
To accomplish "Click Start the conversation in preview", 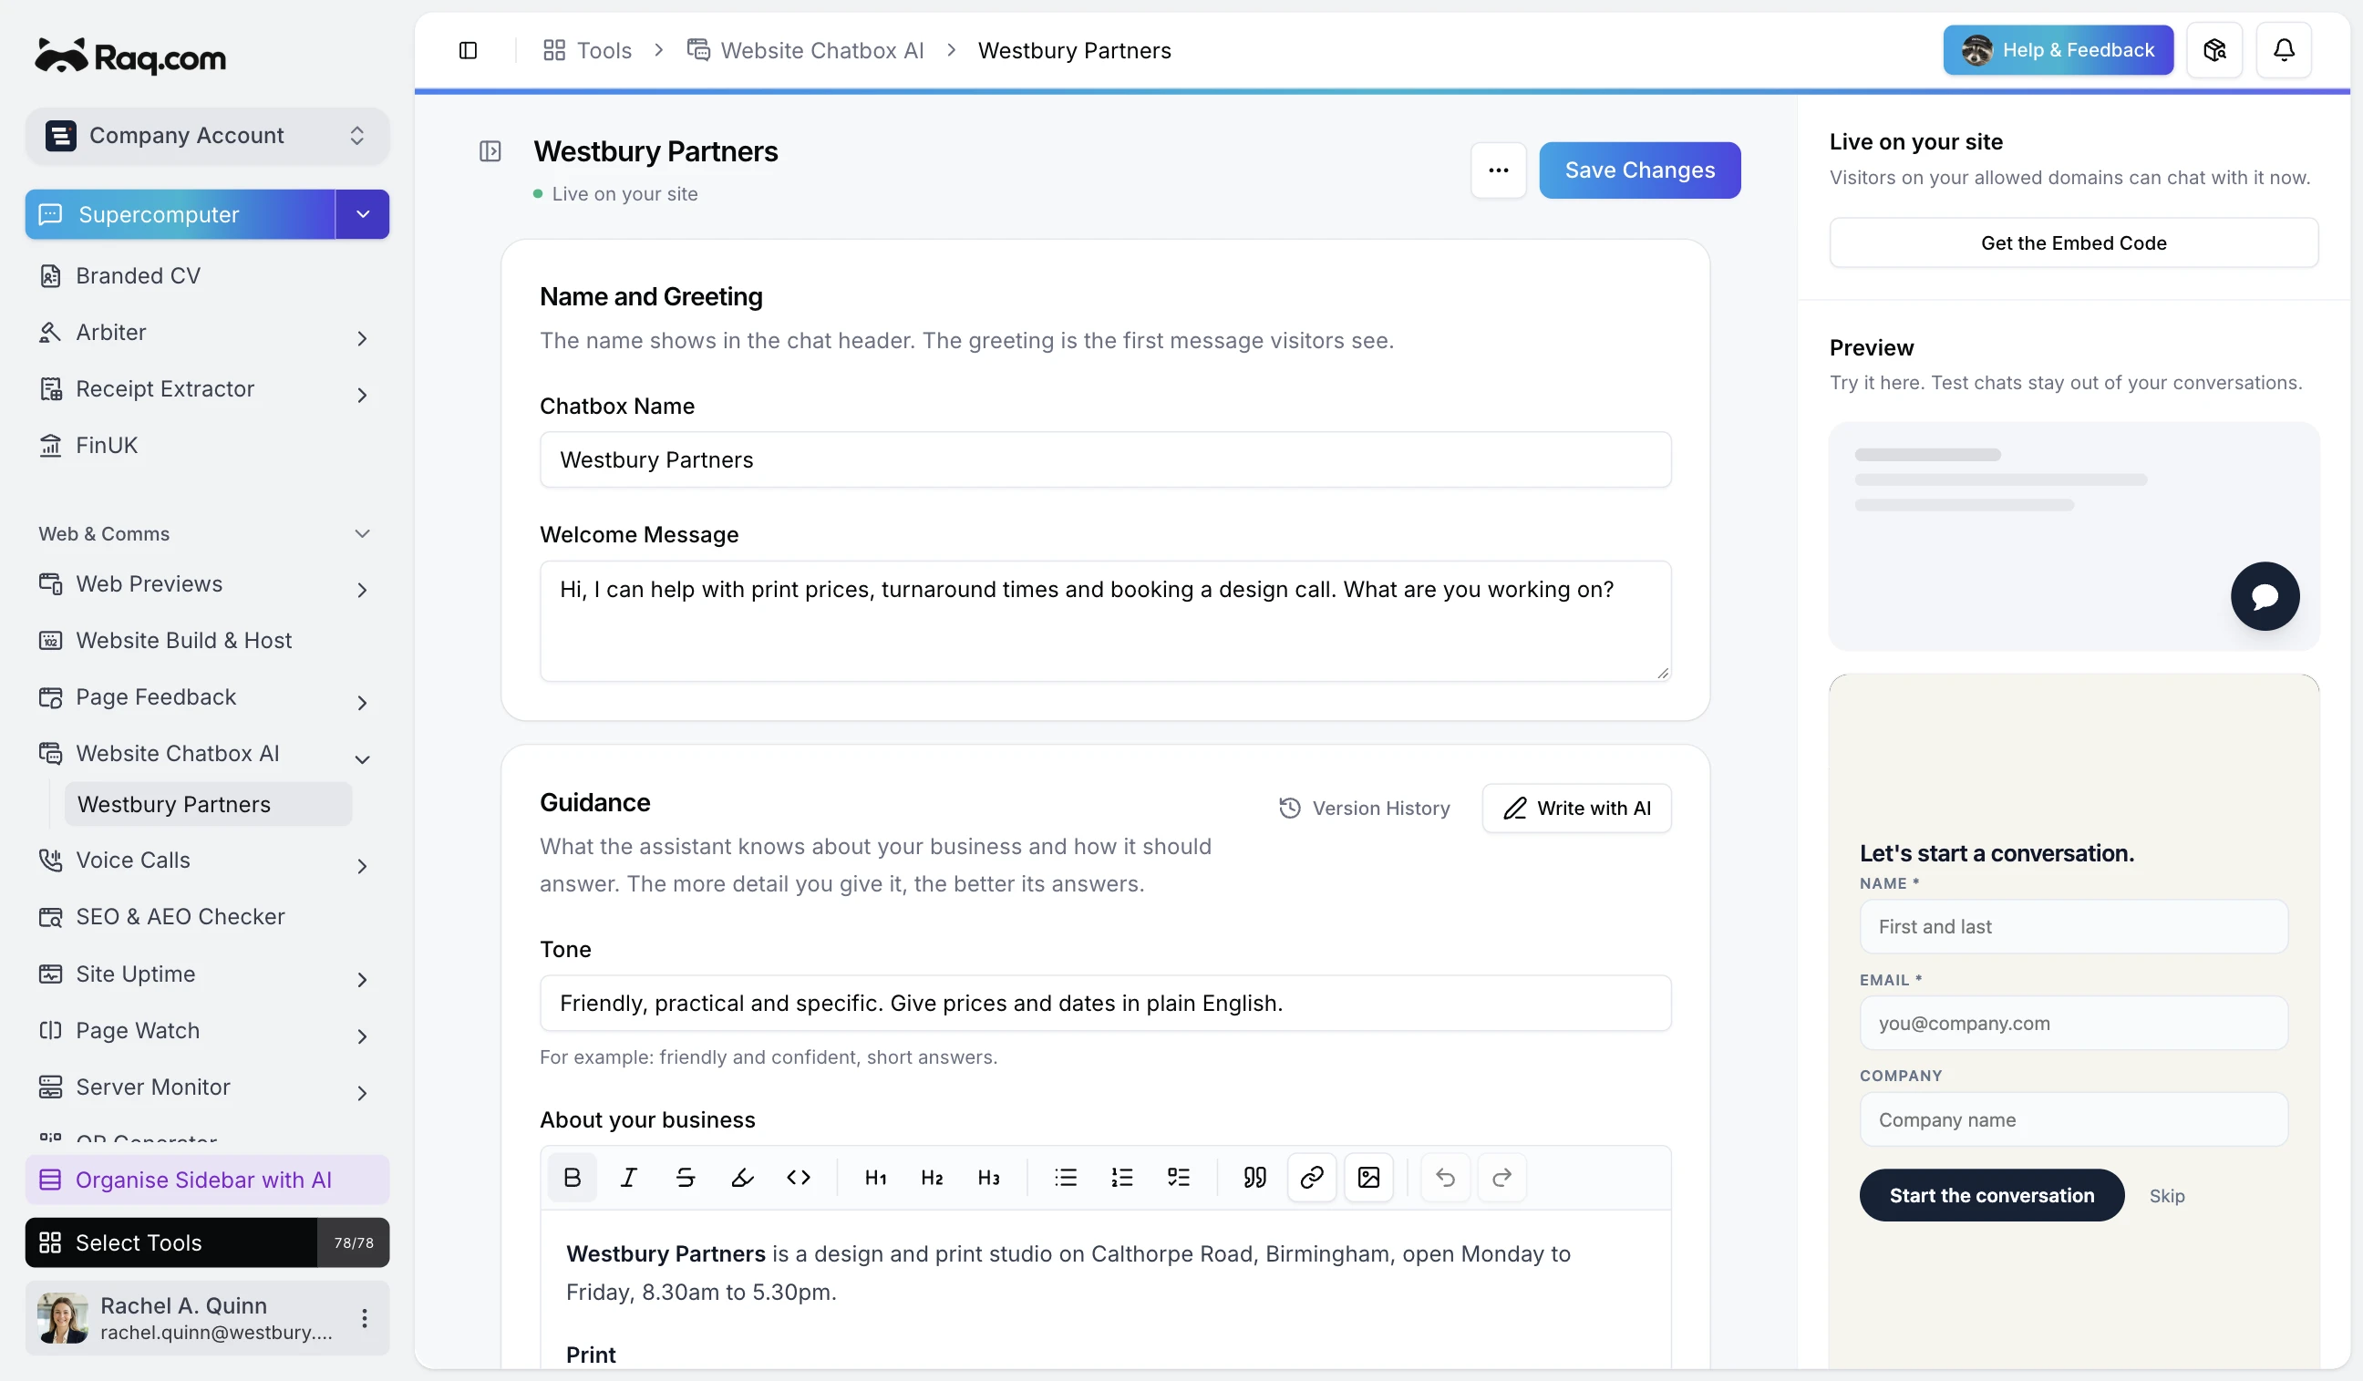I will (x=1991, y=1195).
